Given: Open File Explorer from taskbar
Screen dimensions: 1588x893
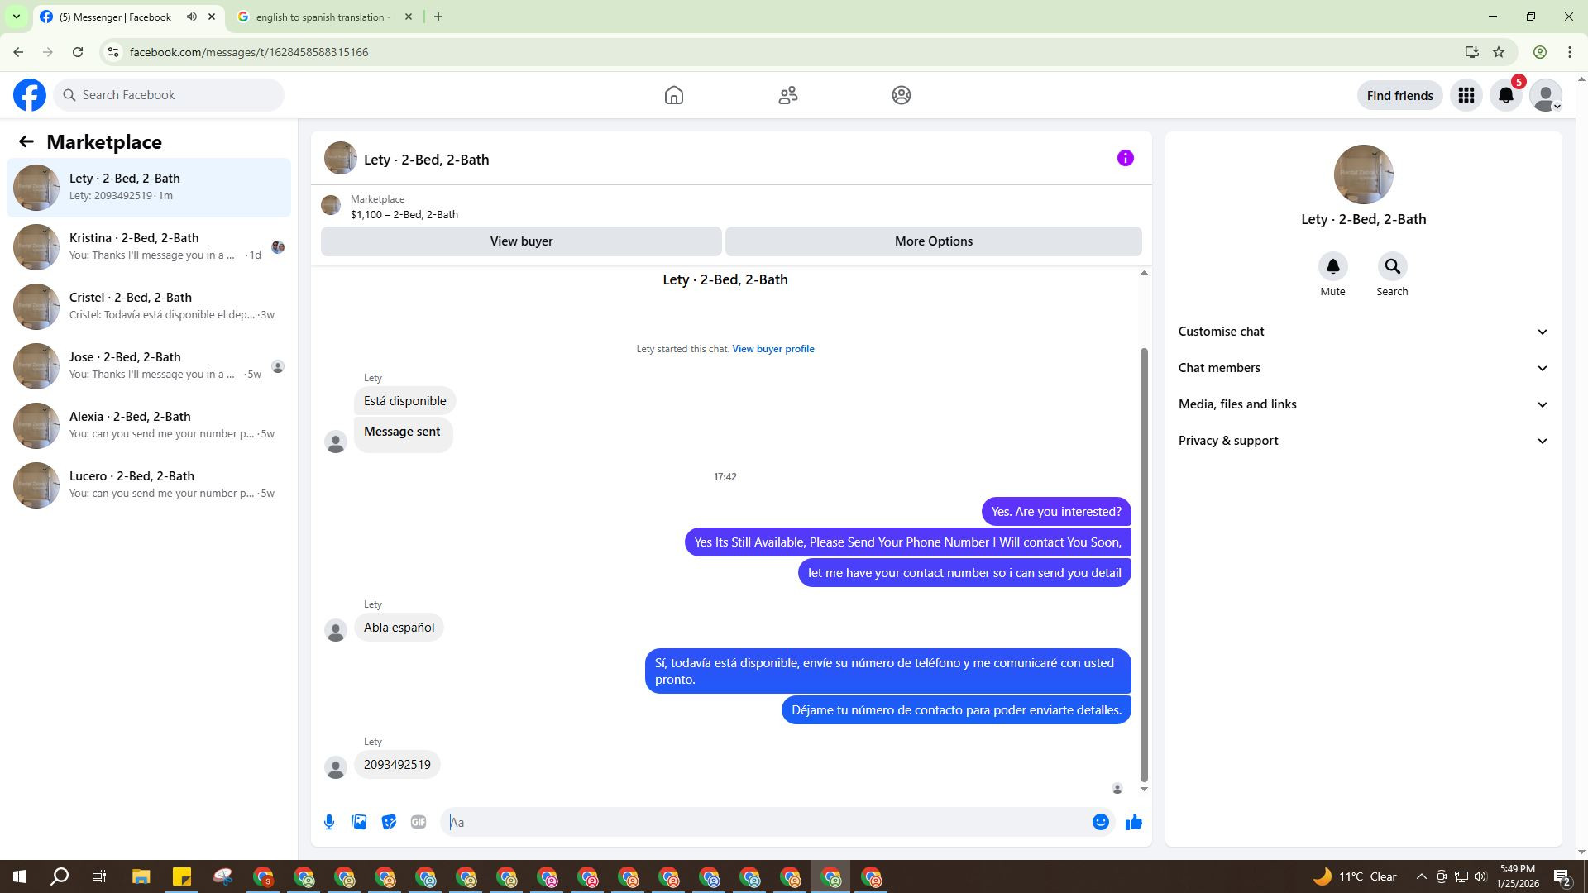Looking at the screenshot, I should pos(141,876).
